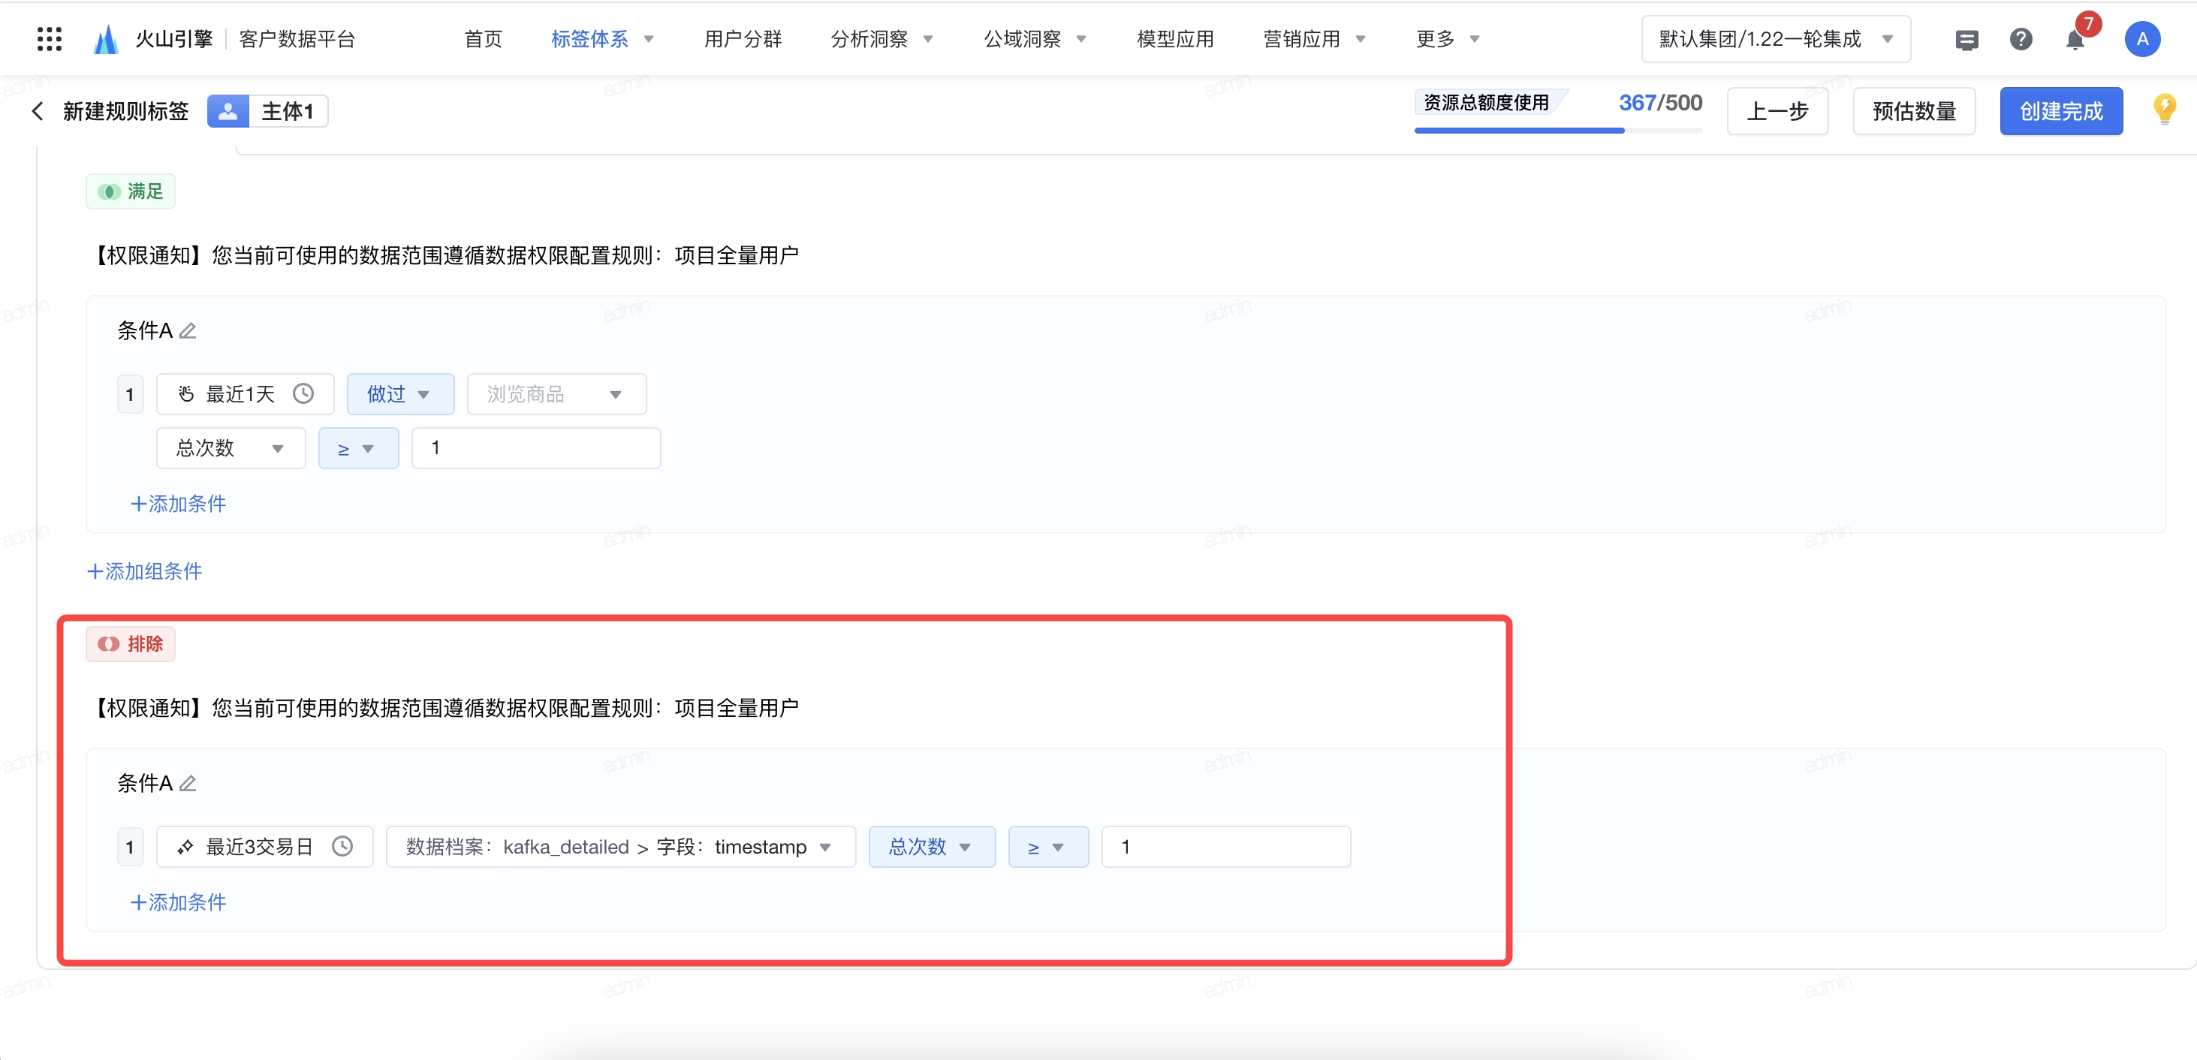Screen dimensions: 2197x1060
Task: Click the 367/500 quota text
Action: (x=1659, y=102)
